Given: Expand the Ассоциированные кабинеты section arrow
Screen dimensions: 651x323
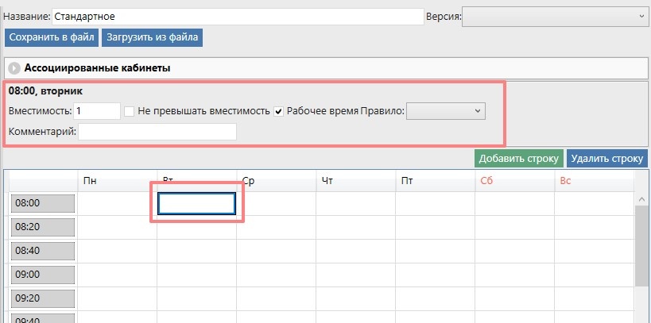Looking at the screenshot, I should 14,68.
